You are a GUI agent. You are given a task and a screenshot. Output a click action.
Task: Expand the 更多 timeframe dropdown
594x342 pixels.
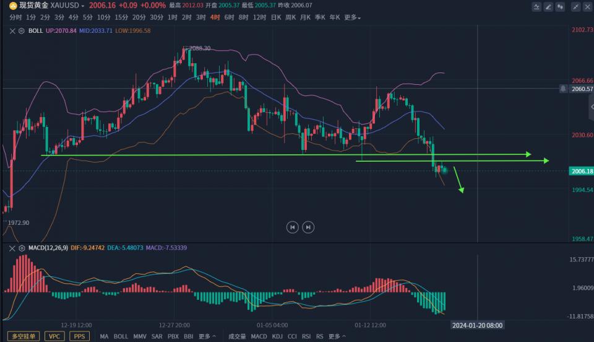[353, 17]
